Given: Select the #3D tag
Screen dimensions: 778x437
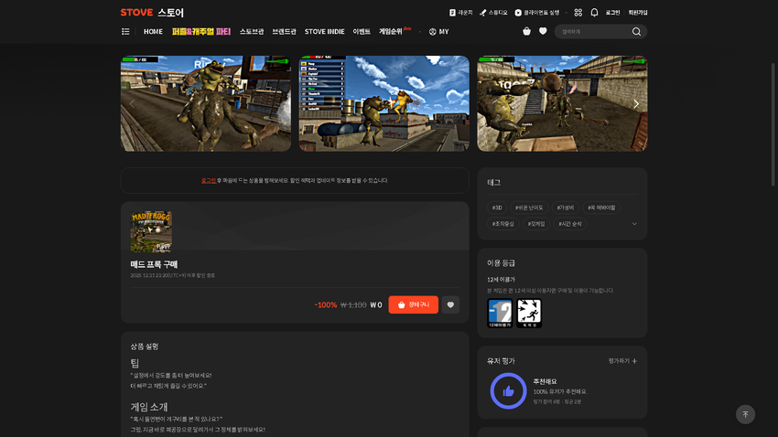Looking at the screenshot, I should (x=497, y=208).
